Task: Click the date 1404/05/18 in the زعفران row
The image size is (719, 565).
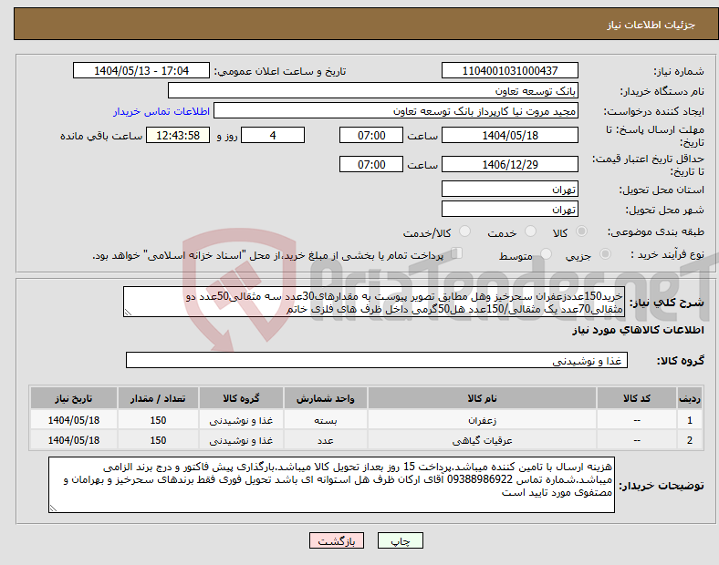Action: (x=74, y=420)
